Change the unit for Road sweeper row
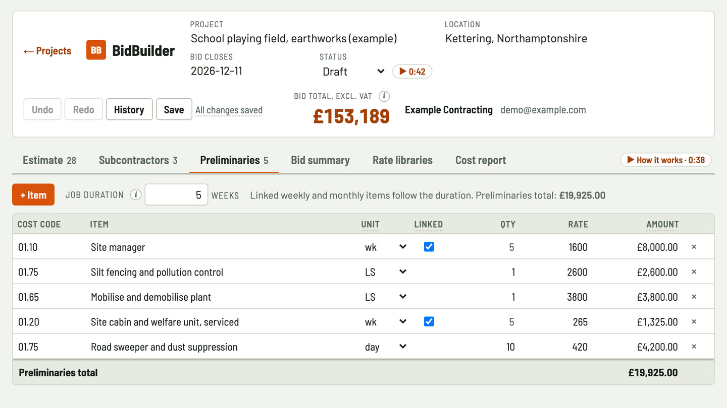 385,347
